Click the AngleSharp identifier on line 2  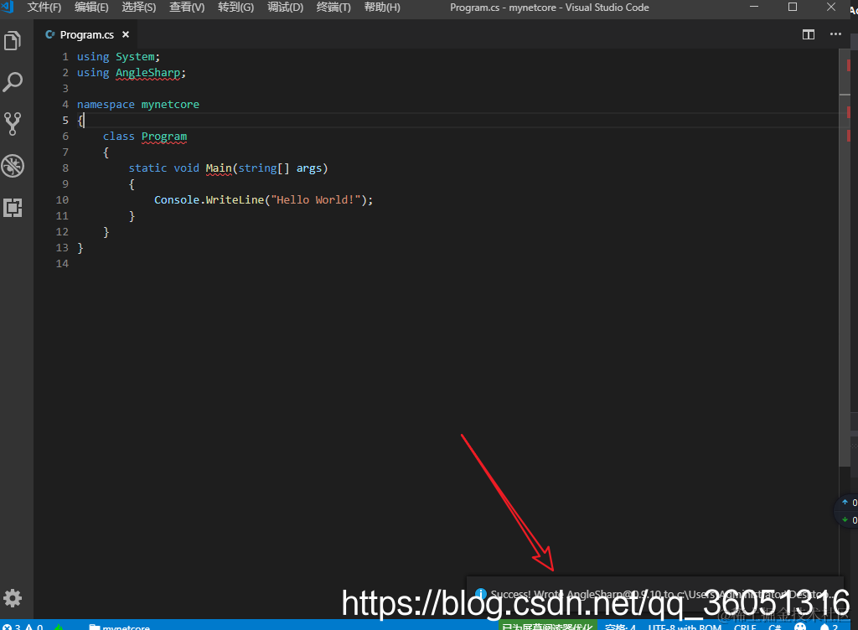tap(147, 73)
